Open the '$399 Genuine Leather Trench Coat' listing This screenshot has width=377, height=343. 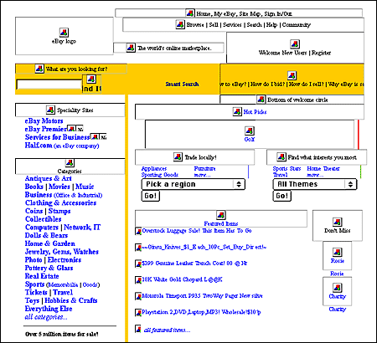194,263
